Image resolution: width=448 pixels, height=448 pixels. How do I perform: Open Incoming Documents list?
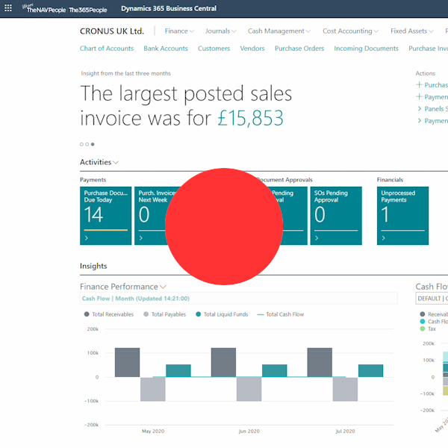[x=366, y=49]
